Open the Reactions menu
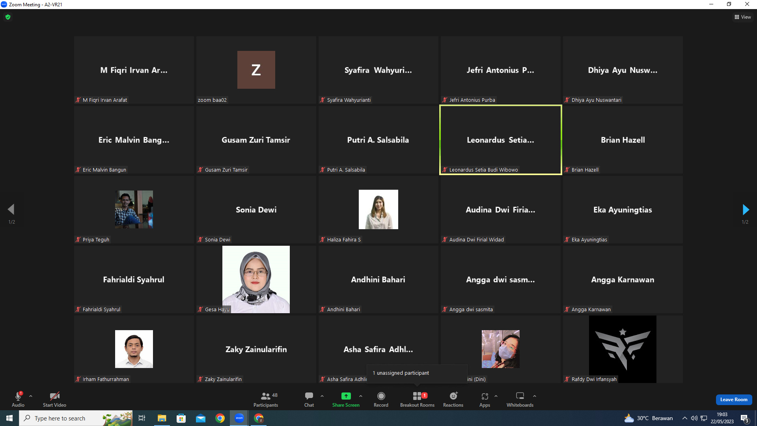This screenshot has width=757, height=426. point(453,399)
